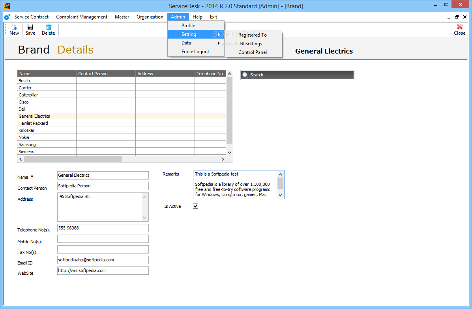This screenshot has height=309, width=472.
Task: Click the ServiceDesk app icon in title bar
Action: pyautogui.click(x=7, y=6)
